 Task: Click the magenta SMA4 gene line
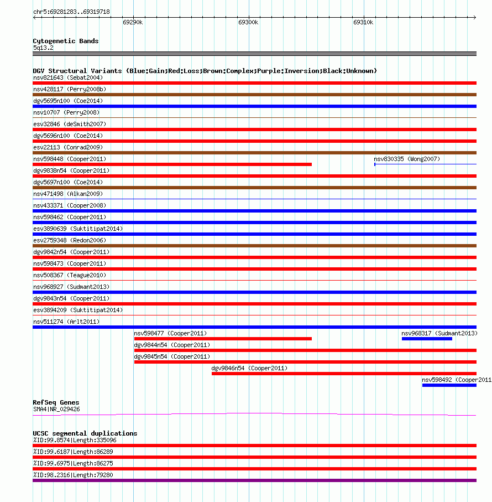pyautogui.click(x=254, y=415)
